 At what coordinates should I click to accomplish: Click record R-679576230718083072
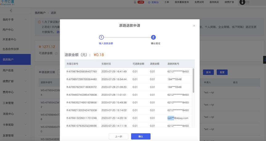[82, 87]
